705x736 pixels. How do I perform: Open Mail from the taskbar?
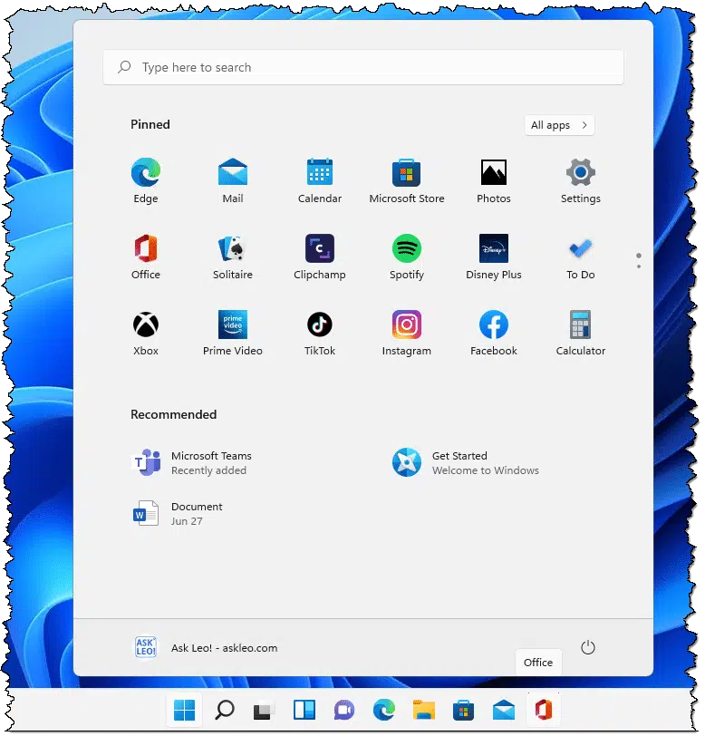[503, 710]
